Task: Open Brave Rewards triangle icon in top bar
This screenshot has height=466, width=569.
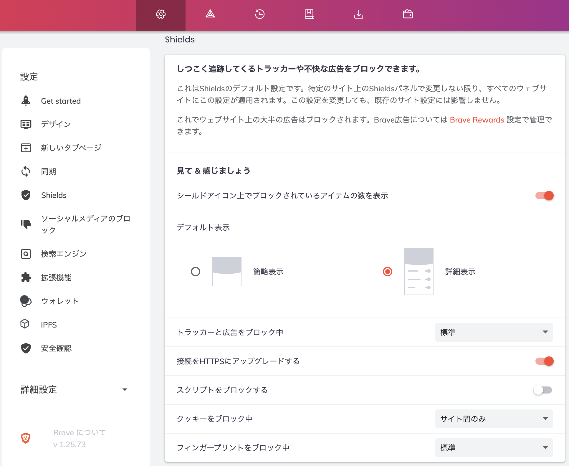Action: point(210,14)
